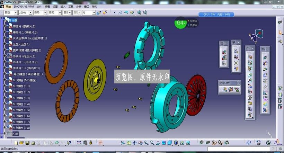Select 离合器 root node in tree
The height and width of the screenshot is (153, 284).
point(13,20)
